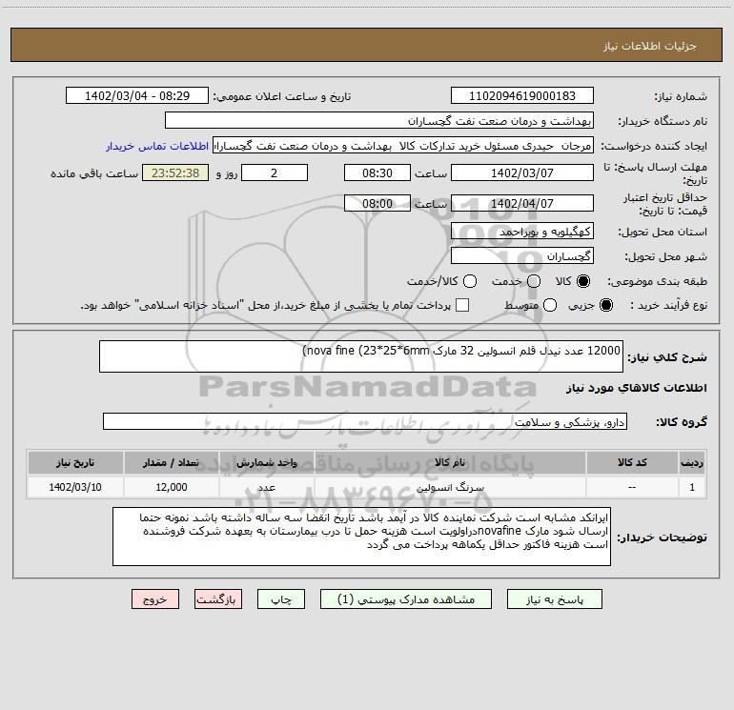Image resolution: width=734 pixels, height=710 pixels.
Task: Click remaining days field showing 2
Action: coord(275,172)
